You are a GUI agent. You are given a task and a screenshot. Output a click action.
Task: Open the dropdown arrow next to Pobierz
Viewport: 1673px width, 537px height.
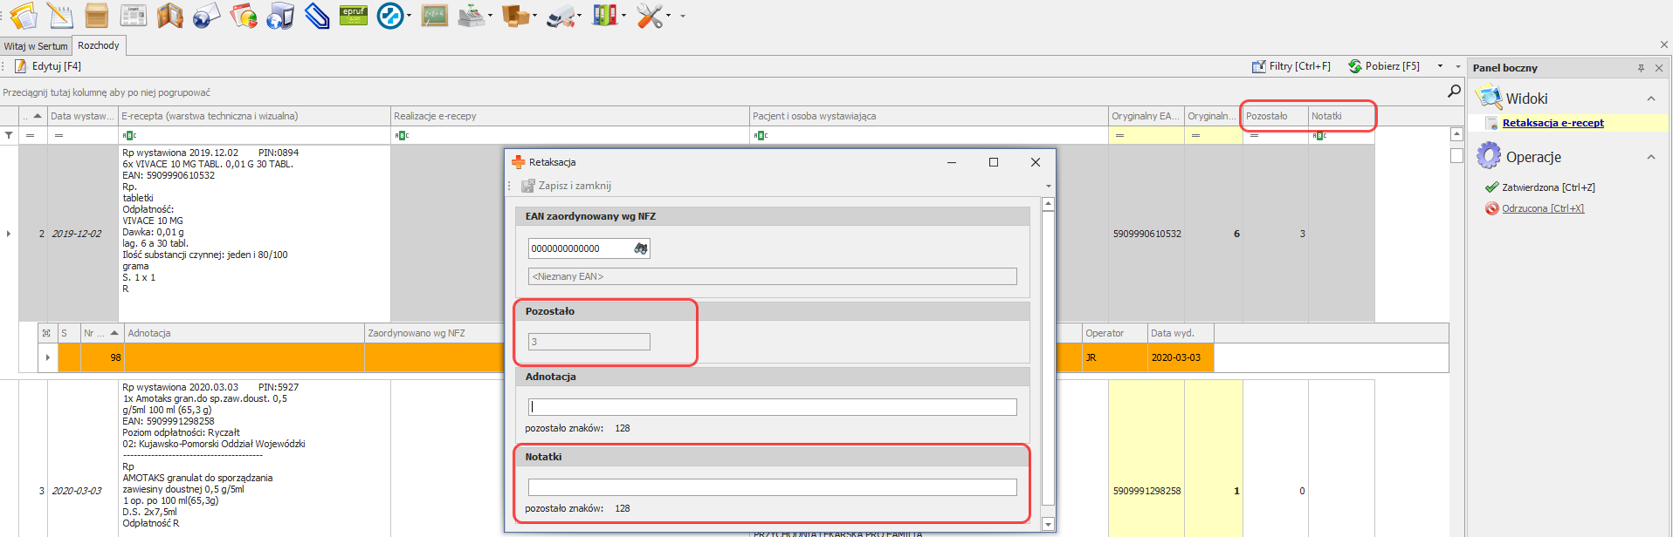[1440, 66]
